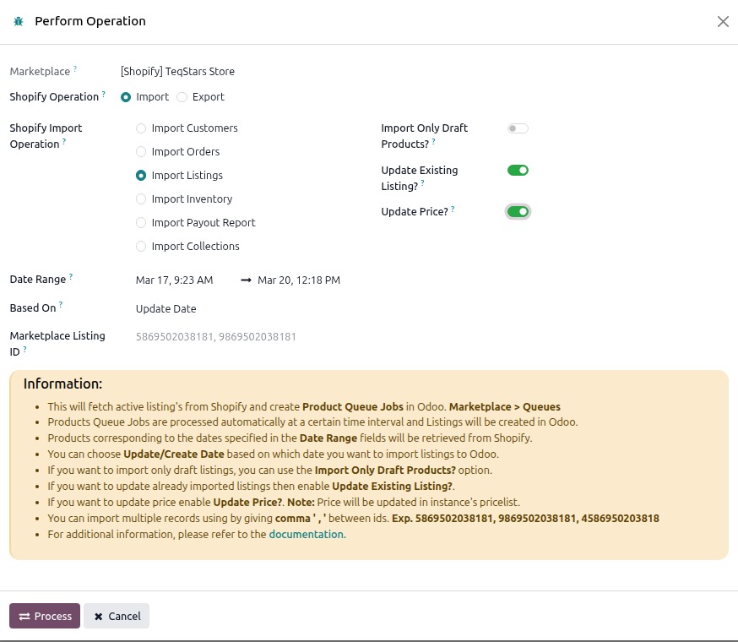Click the 'Marketplace > Queues' bold text
The image size is (738, 642).
coord(505,406)
